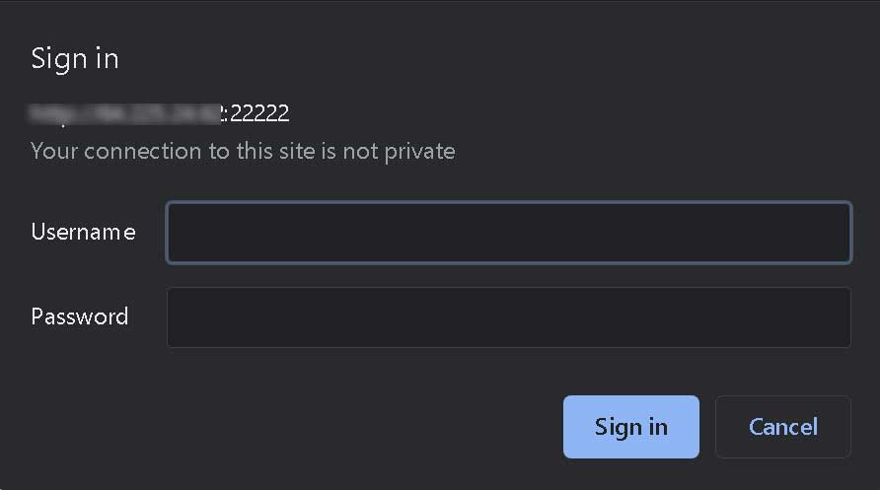Image resolution: width=880 pixels, height=490 pixels.
Task: Click the "Your connection" notice line
Action: pyautogui.click(x=243, y=151)
